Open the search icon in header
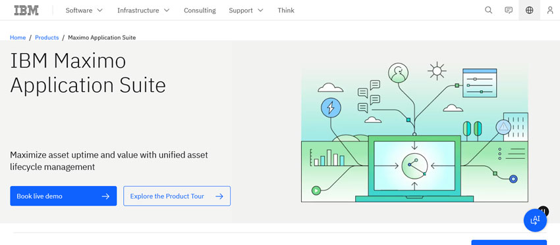The image size is (560, 245). click(488, 11)
